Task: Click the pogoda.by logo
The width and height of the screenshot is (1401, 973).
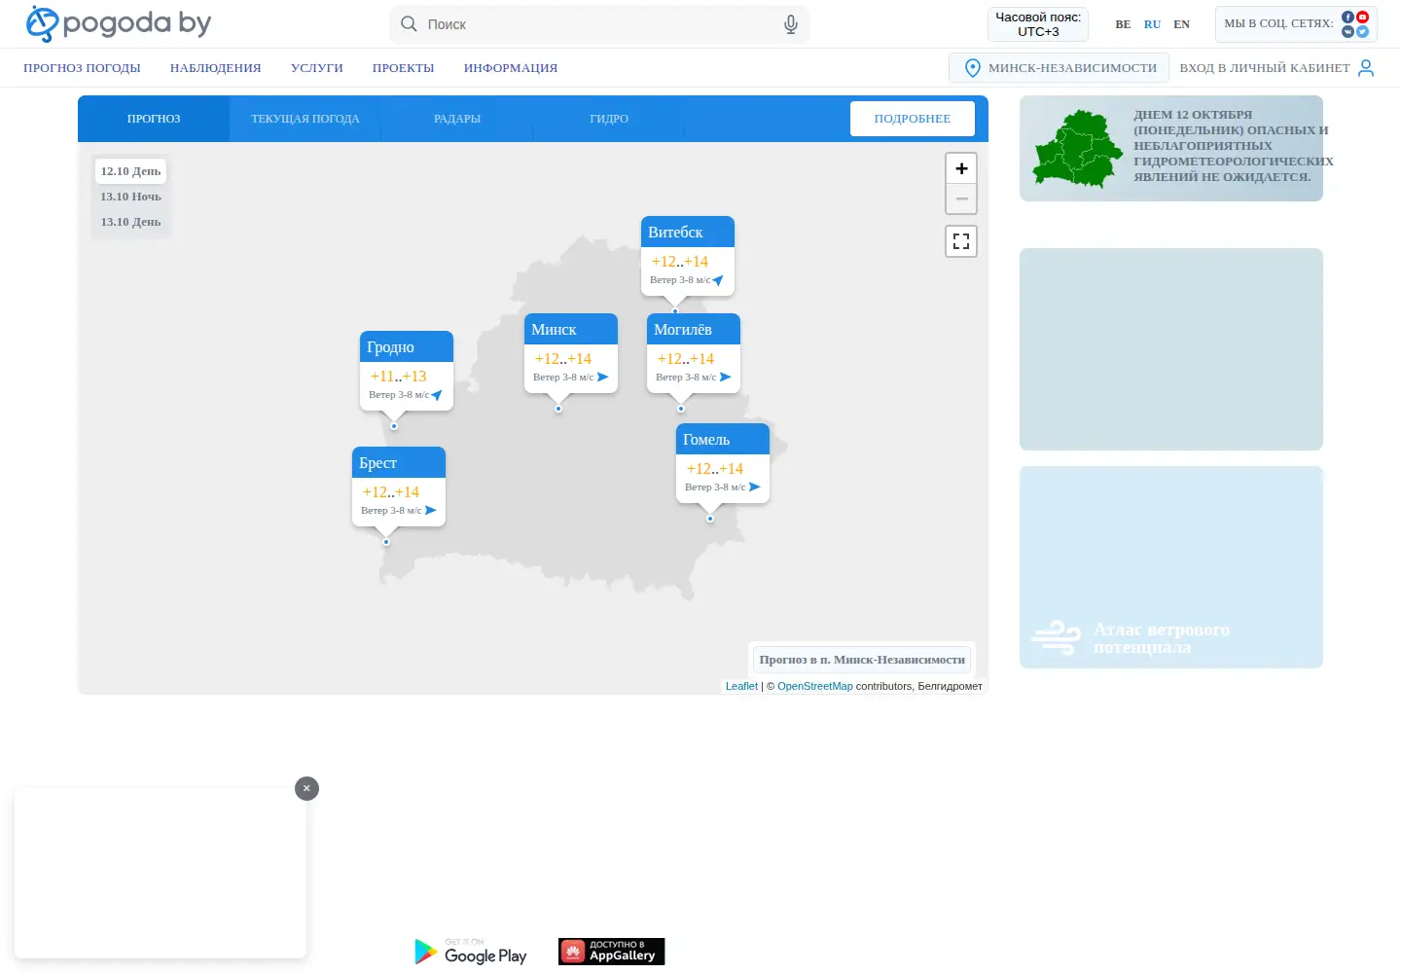Action: [x=119, y=23]
